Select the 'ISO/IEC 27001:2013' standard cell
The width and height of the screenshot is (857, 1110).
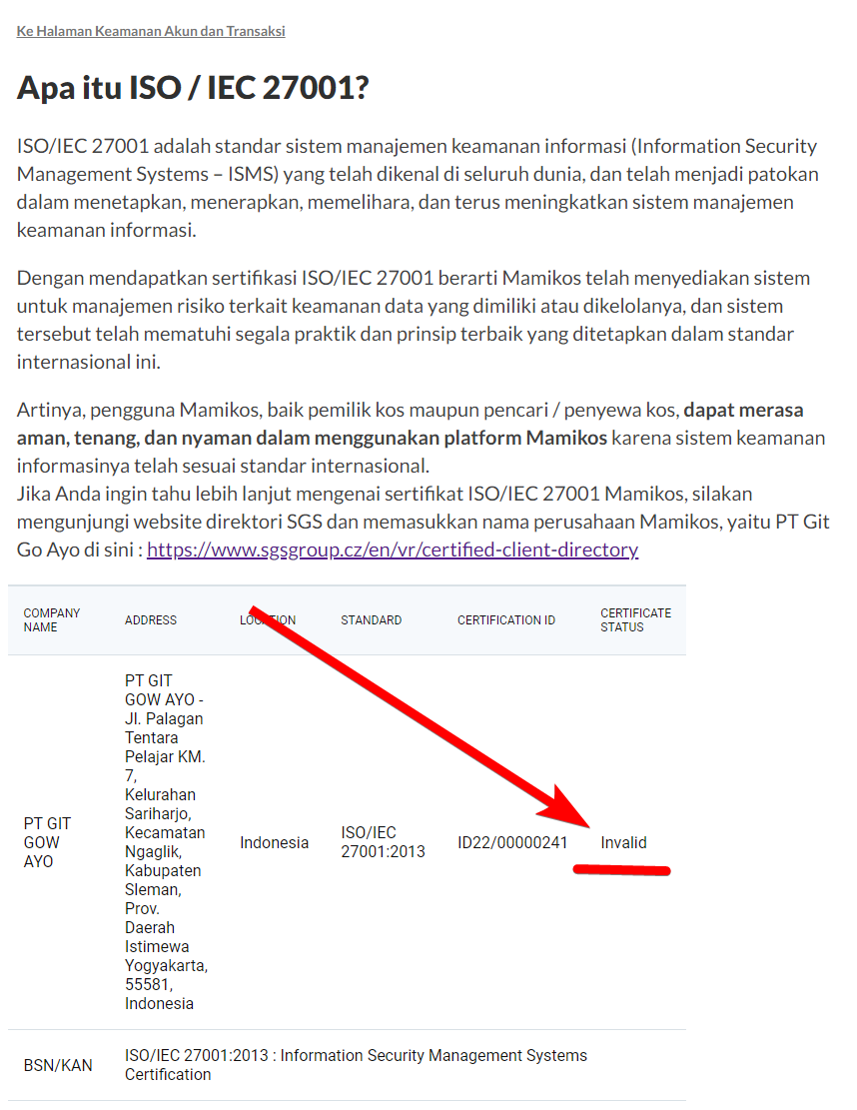click(x=383, y=841)
